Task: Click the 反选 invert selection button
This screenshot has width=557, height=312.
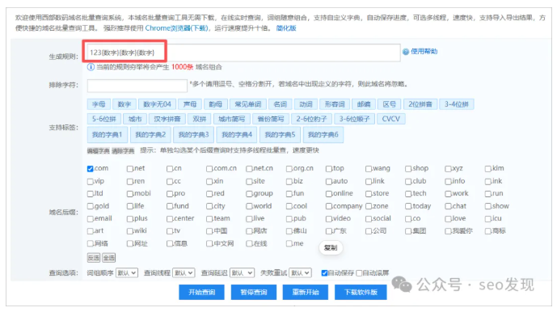Action: [94, 258]
